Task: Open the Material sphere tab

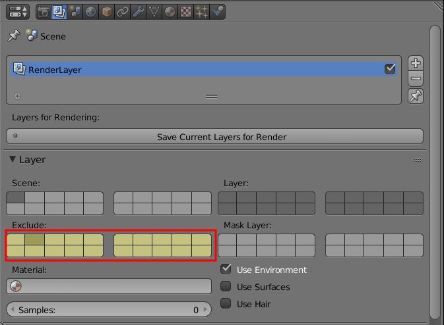Action: click(170, 12)
